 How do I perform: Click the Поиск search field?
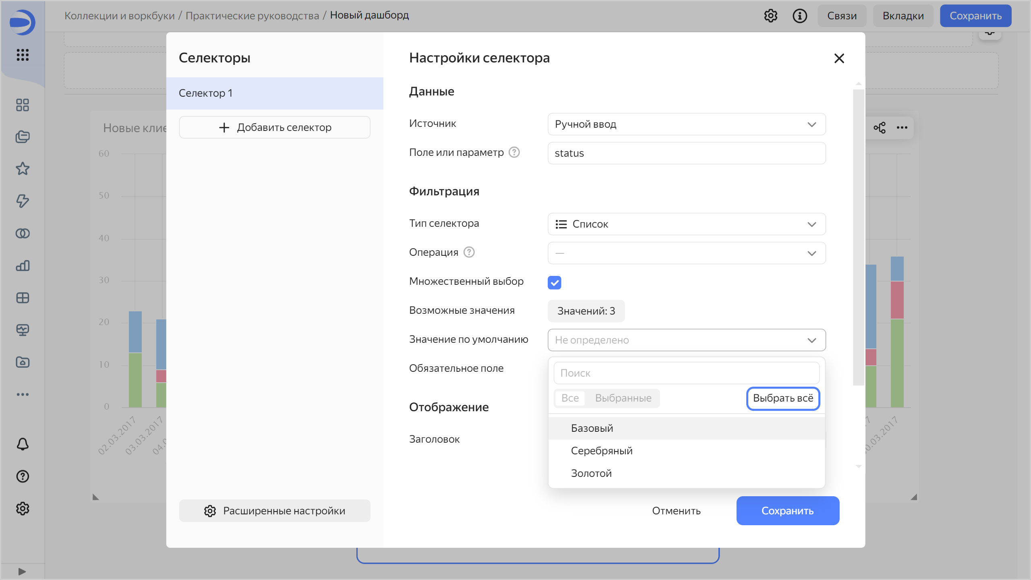[686, 373]
